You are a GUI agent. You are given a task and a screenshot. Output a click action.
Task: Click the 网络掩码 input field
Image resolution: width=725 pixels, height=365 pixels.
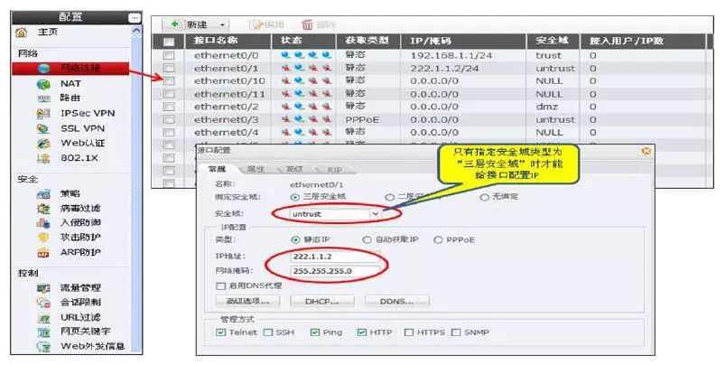click(336, 271)
